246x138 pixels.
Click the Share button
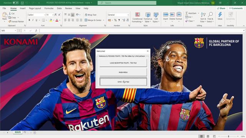pyautogui.click(x=221, y=8)
